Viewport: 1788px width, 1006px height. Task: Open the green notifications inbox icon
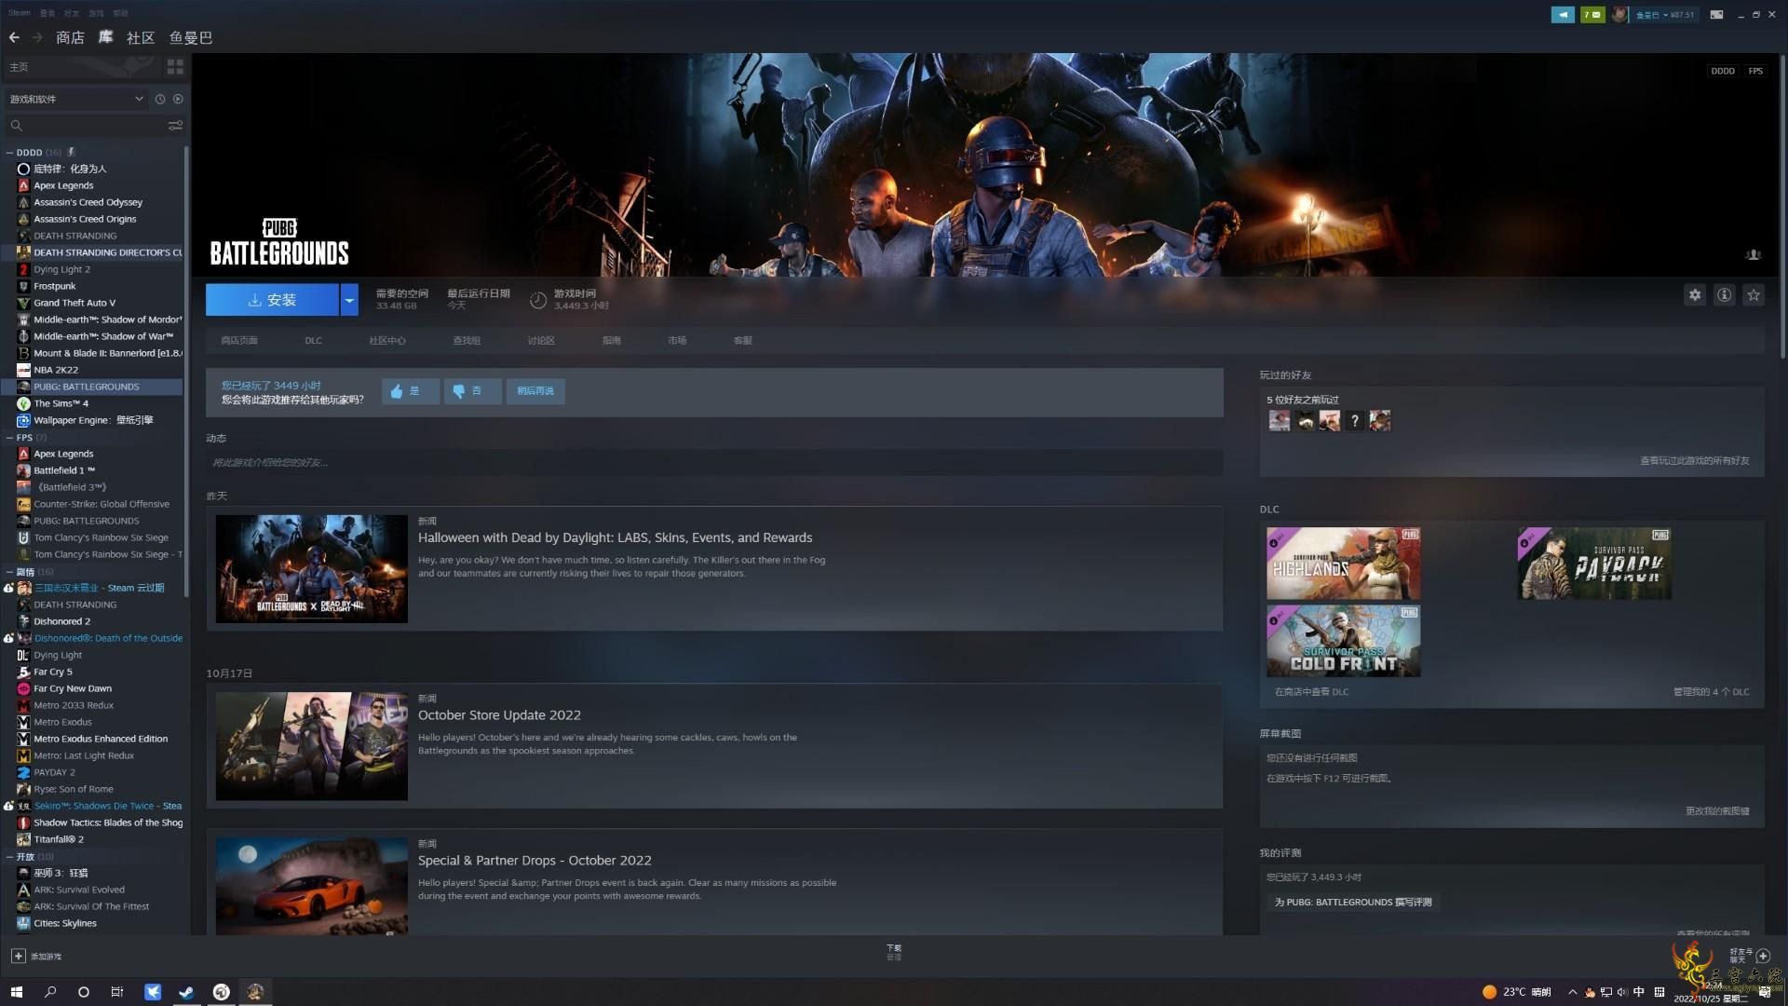(x=1592, y=15)
